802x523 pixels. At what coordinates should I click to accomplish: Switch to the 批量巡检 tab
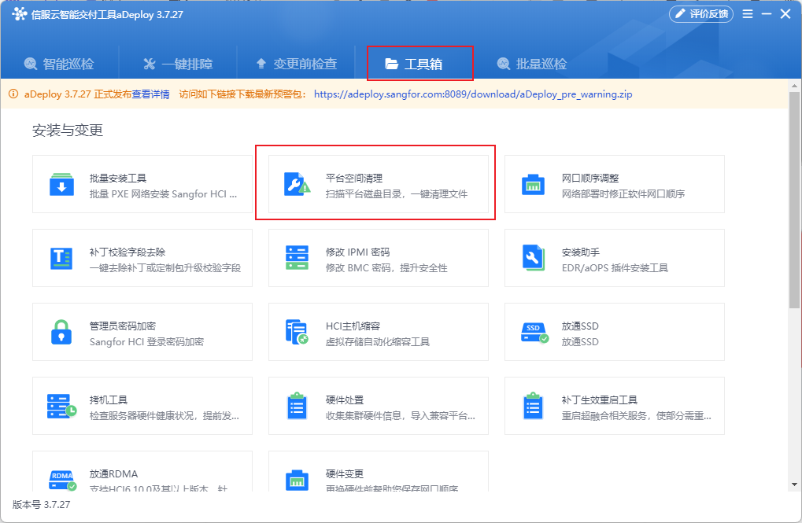(532, 64)
